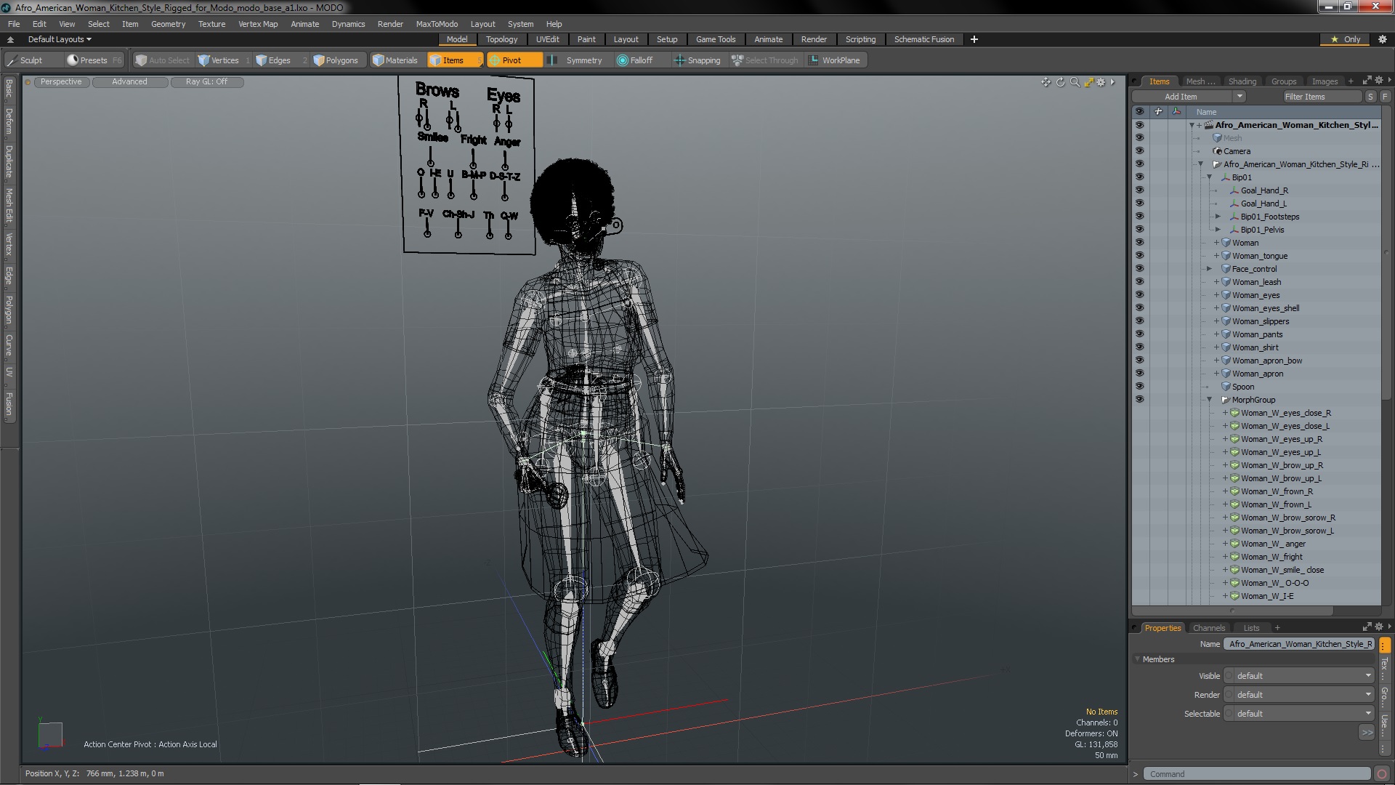This screenshot has height=785, width=1395.
Task: Open the viewport settings gear
Action: (1101, 82)
